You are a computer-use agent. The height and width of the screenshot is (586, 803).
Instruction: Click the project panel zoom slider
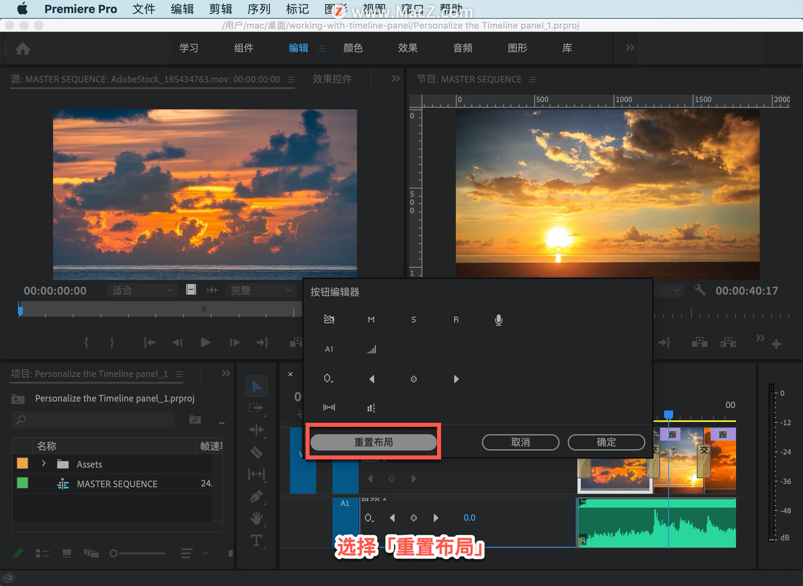[x=138, y=553]
